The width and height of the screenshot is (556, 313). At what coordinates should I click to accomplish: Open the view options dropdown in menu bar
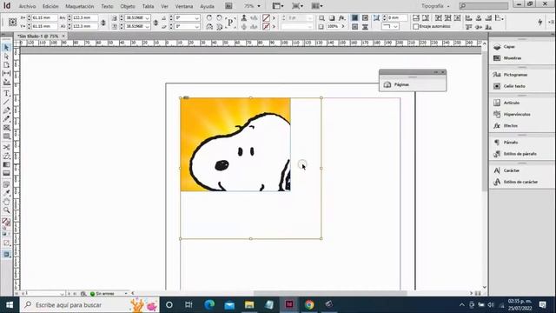(278, 6)
